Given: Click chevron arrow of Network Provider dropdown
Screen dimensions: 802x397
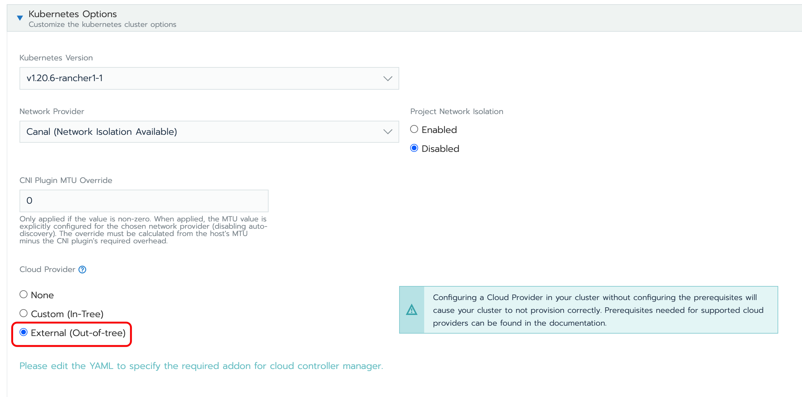Looking at the screenshot, I should (387, 132).
